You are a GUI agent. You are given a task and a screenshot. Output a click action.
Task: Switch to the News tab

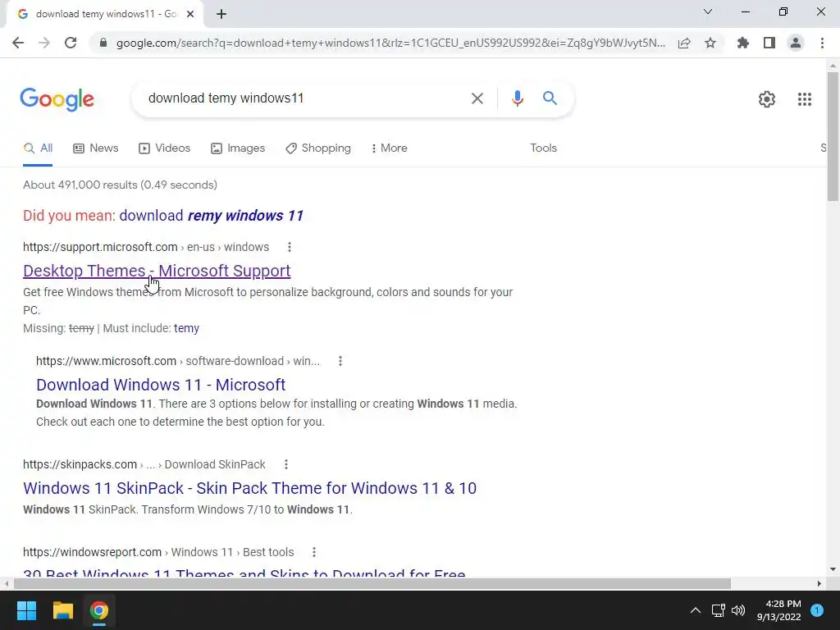[x=96, y=148]
